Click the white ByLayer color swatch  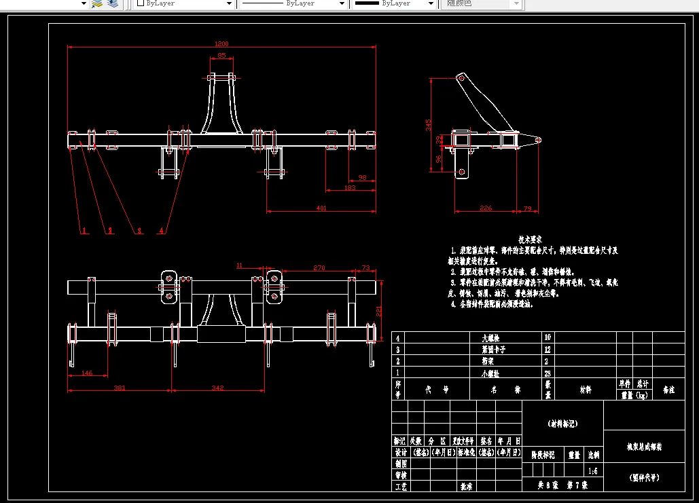pyautogui.click(x=141, y=3)
